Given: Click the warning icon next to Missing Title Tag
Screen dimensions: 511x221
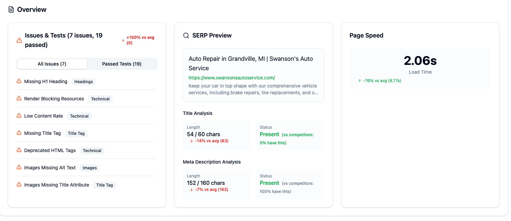Looking at the screenshot, I should [19, 132].
